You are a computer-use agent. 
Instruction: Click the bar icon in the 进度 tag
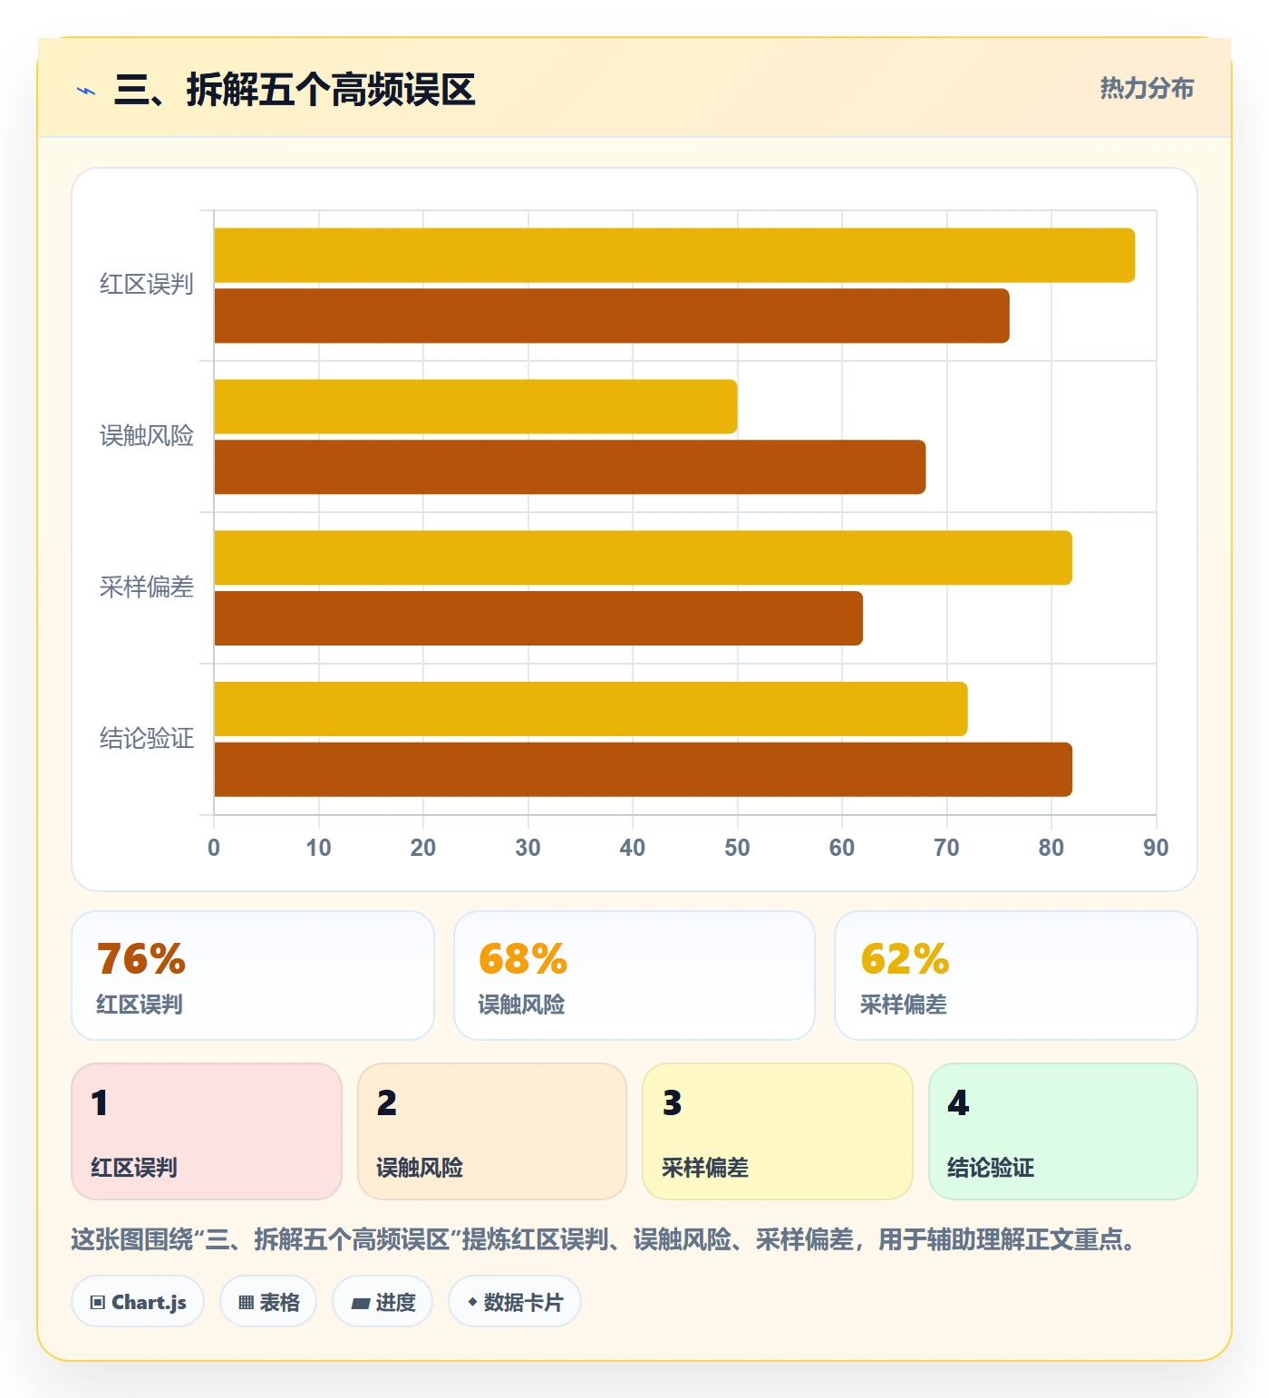[x=360, y=1303]
